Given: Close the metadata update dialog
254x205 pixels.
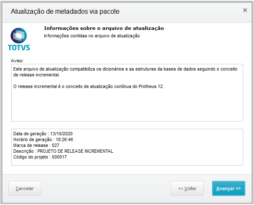Looking at the screenshot, I should (245, 10).
